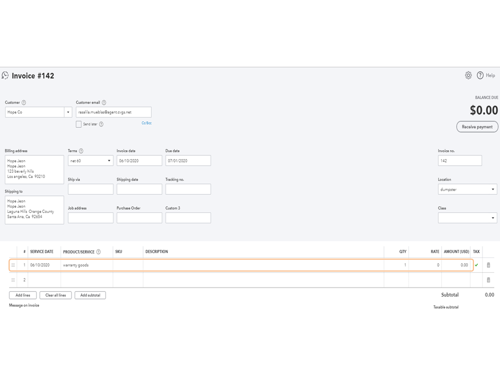This screenshot has width=500, height=375.
Task: Click the Terms help icon
Action: click(81, 151)
